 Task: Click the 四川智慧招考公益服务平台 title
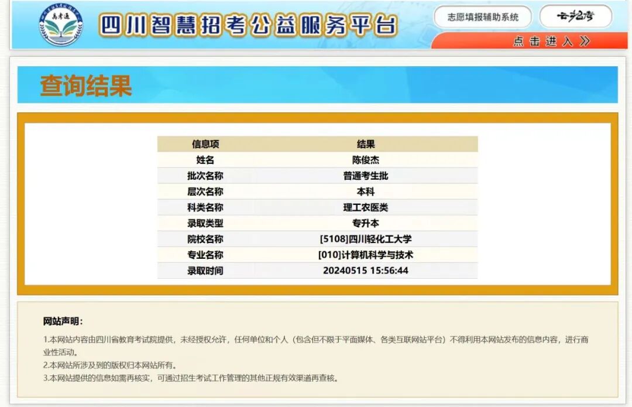point(248,25)
